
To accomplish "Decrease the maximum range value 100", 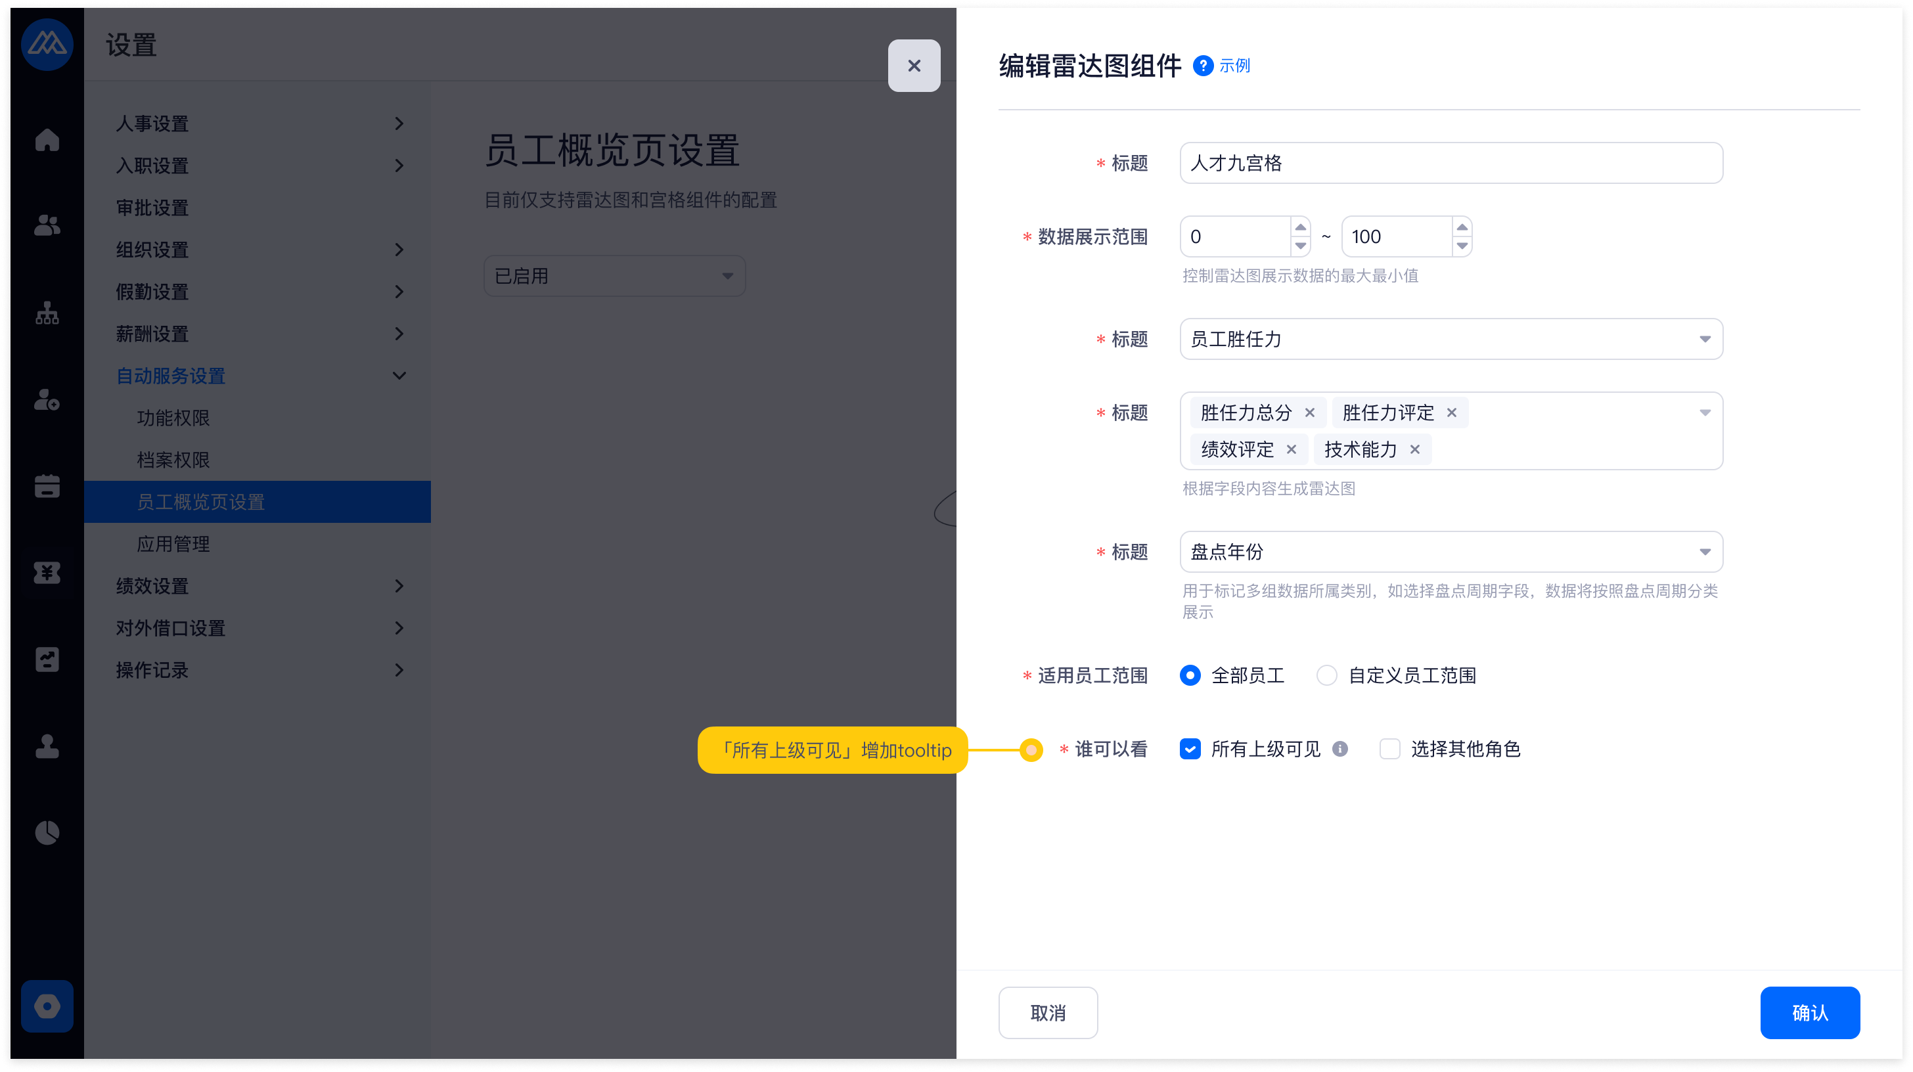I will 1462,246.
